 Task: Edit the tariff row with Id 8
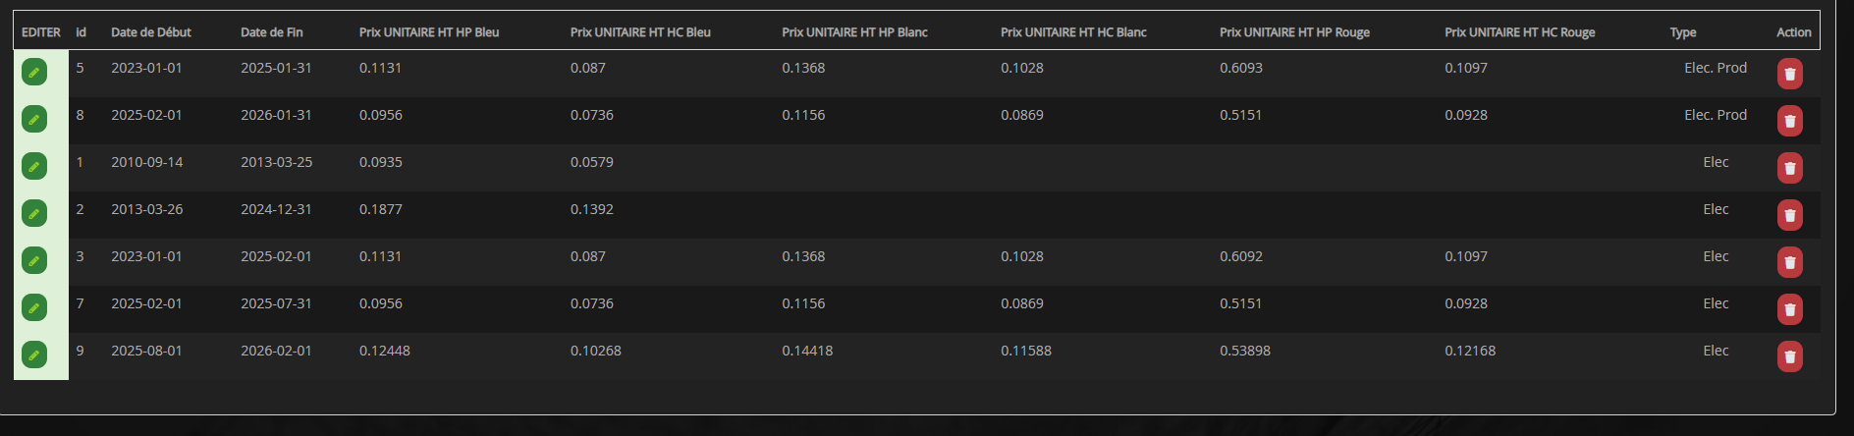[x=34, y=119]
